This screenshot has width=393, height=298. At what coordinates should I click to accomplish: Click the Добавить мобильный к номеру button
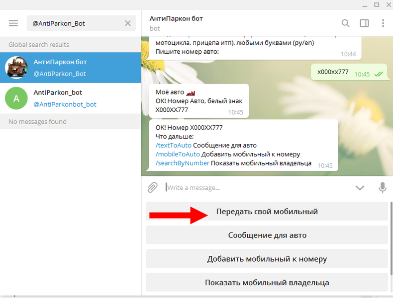click(267, 259)
